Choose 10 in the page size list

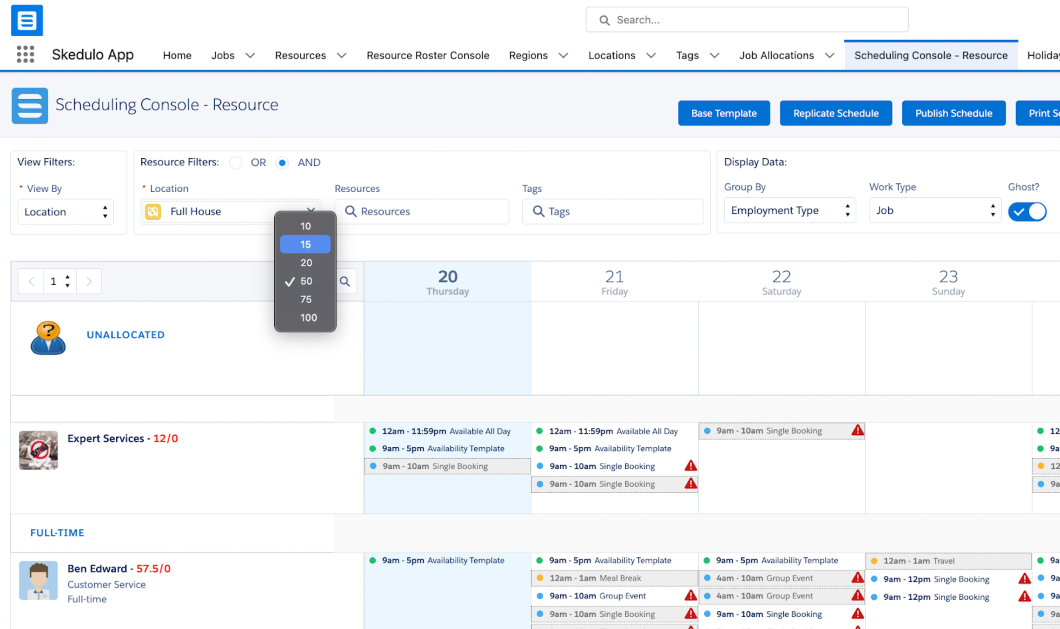tap(305, 226)
